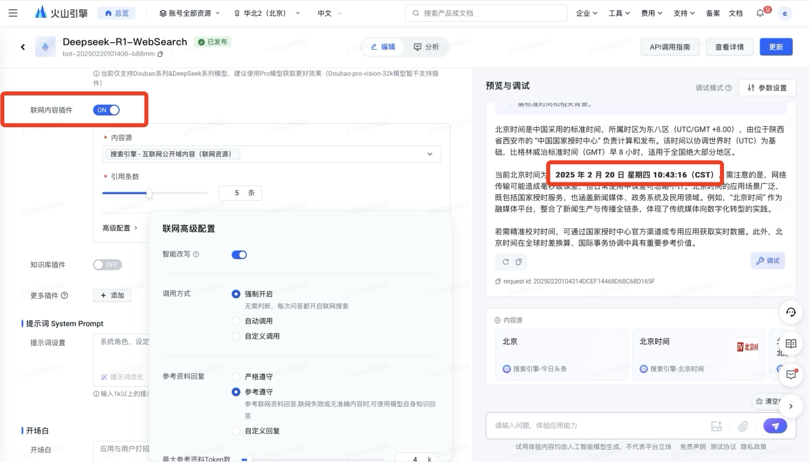Click the paperclip attachment icon
Viewport: 810px width, 462px height.
[743, 426]
